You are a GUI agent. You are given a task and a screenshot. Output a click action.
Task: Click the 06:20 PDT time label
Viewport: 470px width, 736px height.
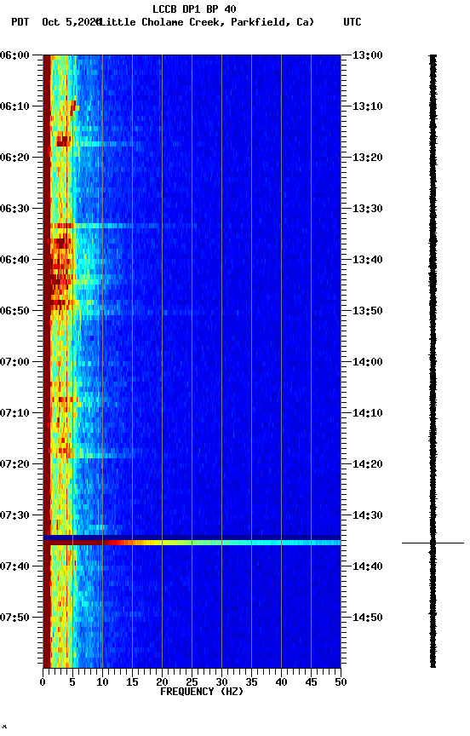click(x=14, y=158)
